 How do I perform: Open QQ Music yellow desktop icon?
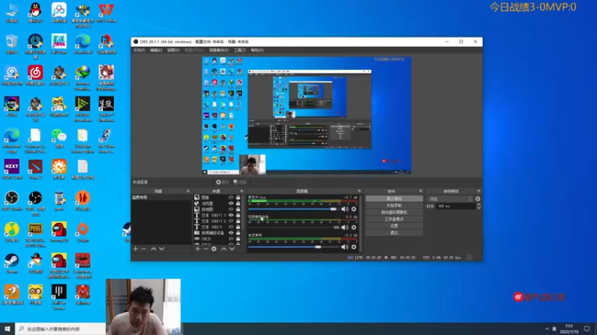click(12, 232)
